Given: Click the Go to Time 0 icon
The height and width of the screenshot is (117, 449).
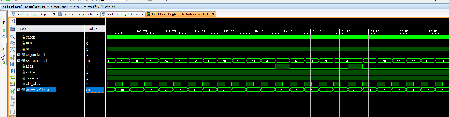Looking at the screenshot, I should 13,64.
